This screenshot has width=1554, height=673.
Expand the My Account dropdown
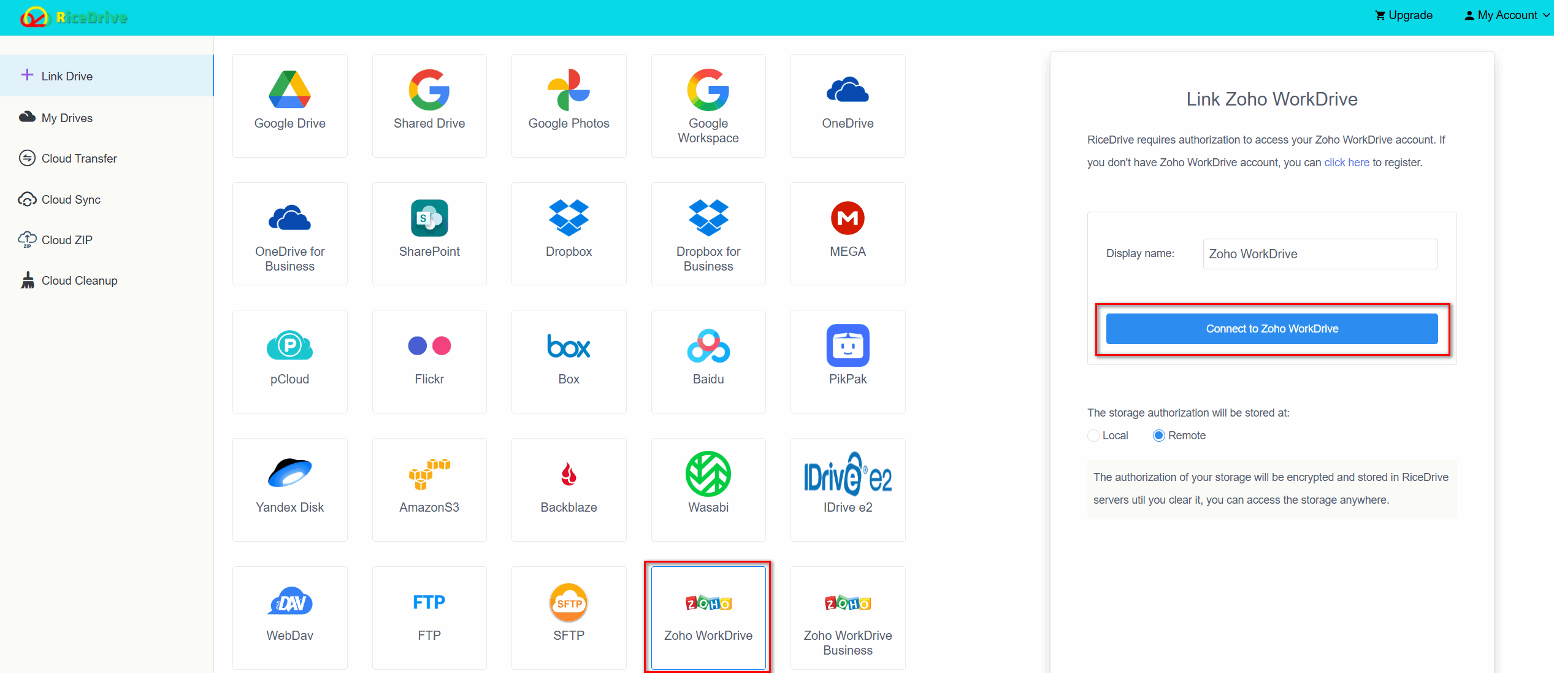(1507, 15)
